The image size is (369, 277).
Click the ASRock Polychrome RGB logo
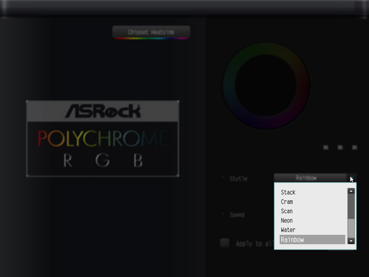pyautogui.click(x=102, y=138)
